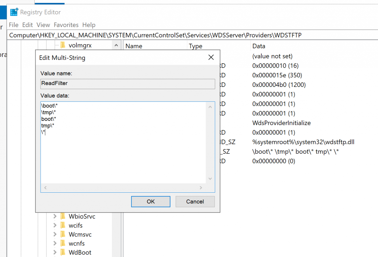378x257 pixels.
Task: Click the 'tmp\*' fourth line in Value data
Action: coord(48,126)
